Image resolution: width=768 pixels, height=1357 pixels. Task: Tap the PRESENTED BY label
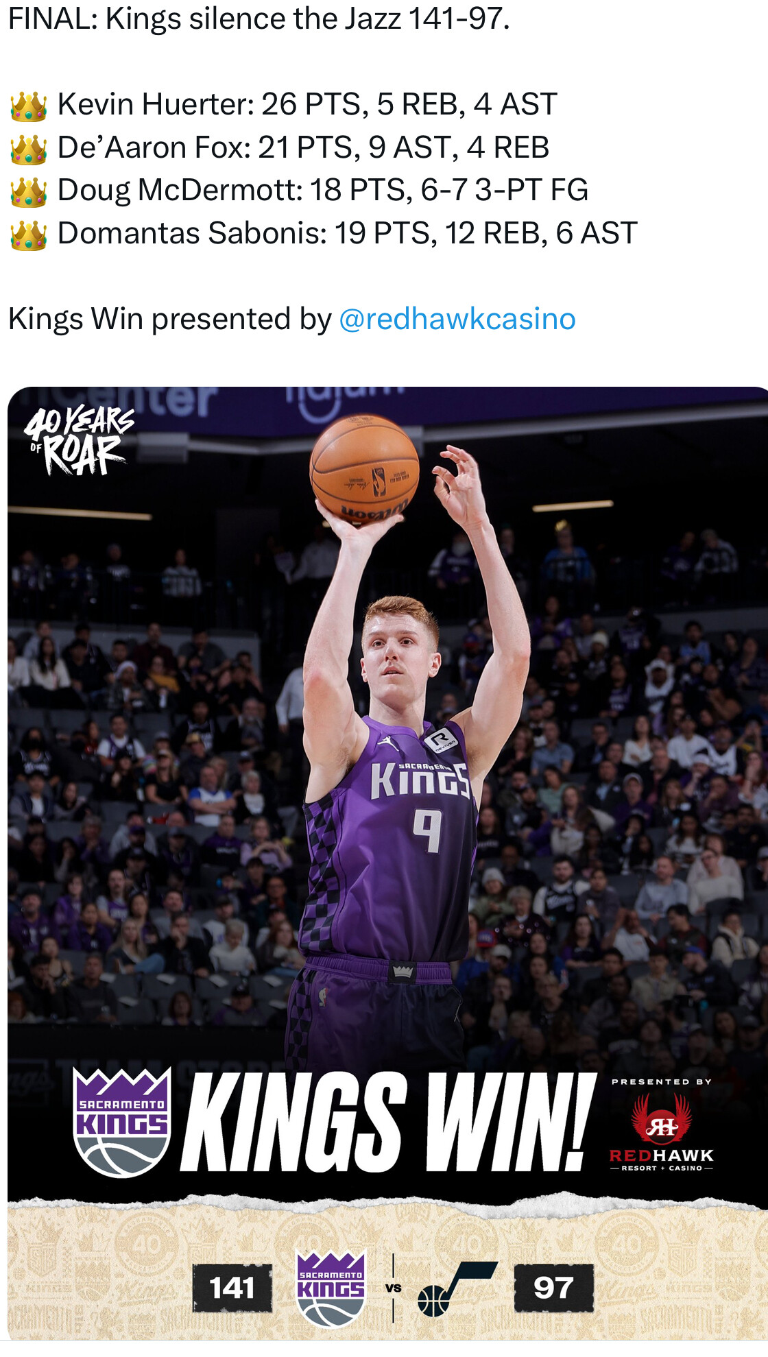point(662,1082)
